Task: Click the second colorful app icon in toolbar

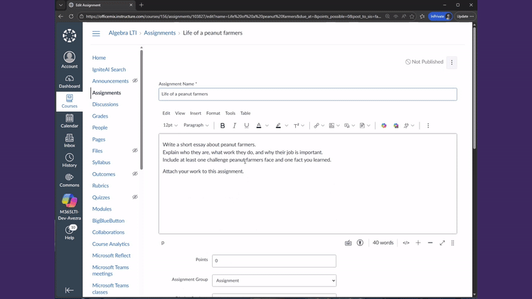Action: pos(396,126)
